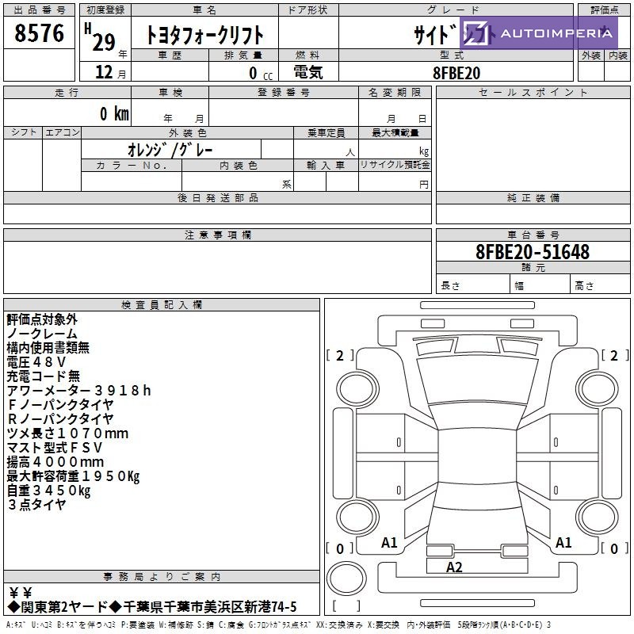
Task: Select the note Rノーパンクタイヤ
Action: (61, 419)
